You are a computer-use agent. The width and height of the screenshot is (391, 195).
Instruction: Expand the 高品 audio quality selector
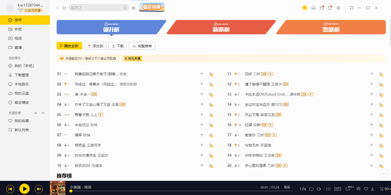[288, 187]
